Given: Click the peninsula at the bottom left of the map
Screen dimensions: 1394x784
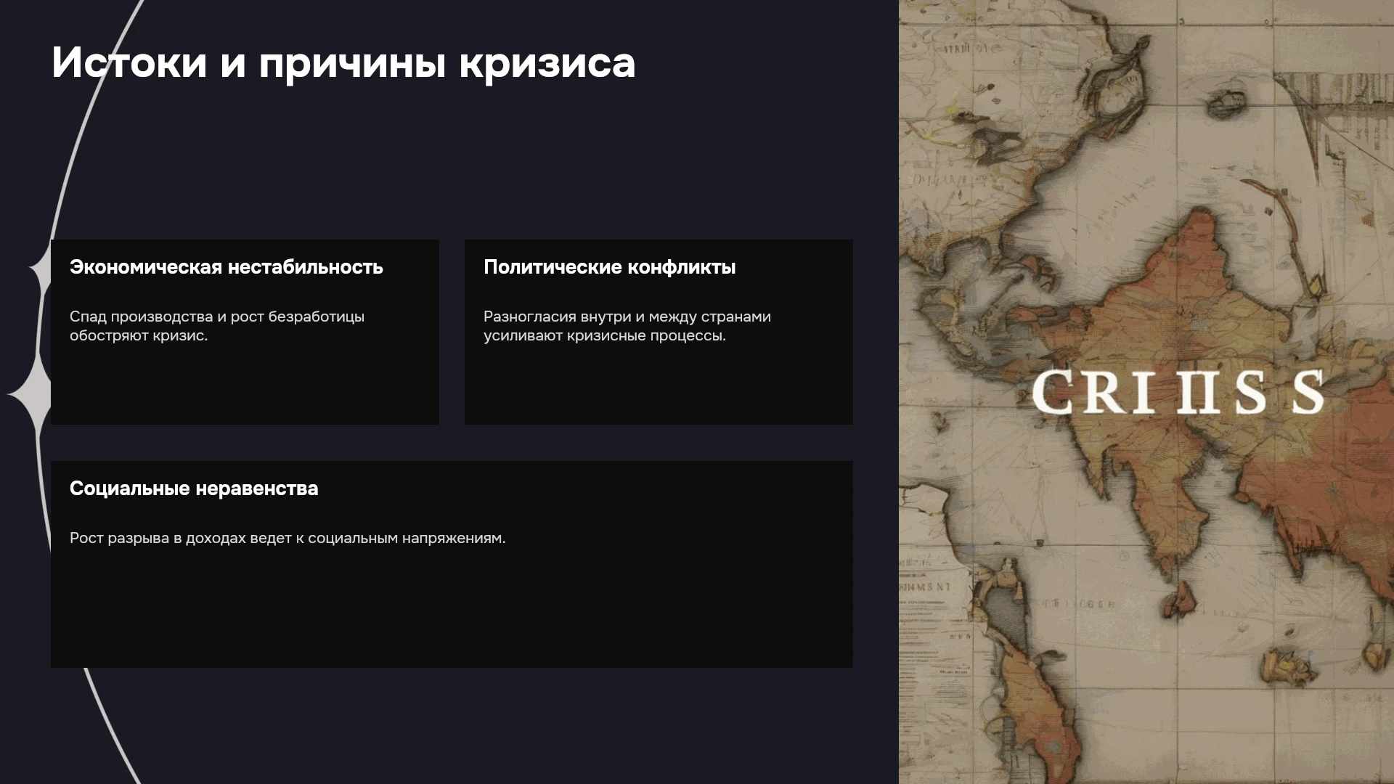Looking at the screenshot, I should click(1031, 697).
